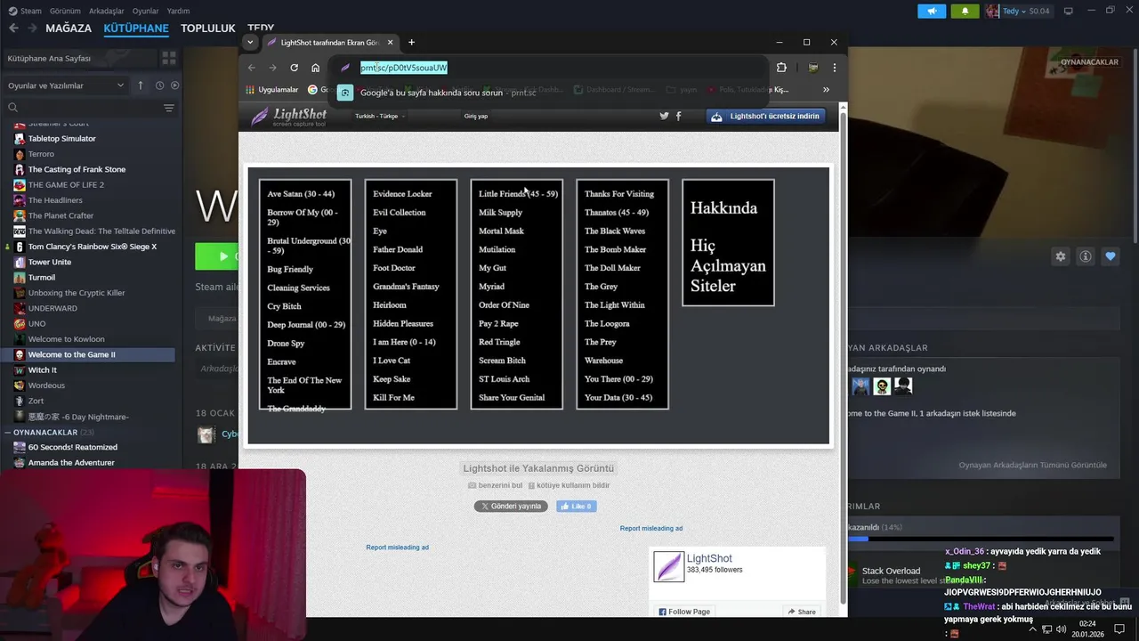The image size is (1139, 641).
Task: Switch to TOPLULUK tab in Steam
Action: pyautogui.click(x=207, y=28)
